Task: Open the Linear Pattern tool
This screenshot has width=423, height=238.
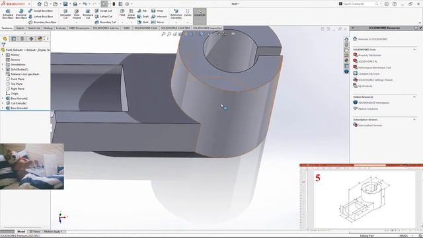Action: pyautogui.click(x=131, y=14)
